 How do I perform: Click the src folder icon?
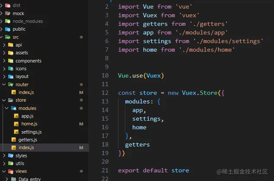click(8, 37)
